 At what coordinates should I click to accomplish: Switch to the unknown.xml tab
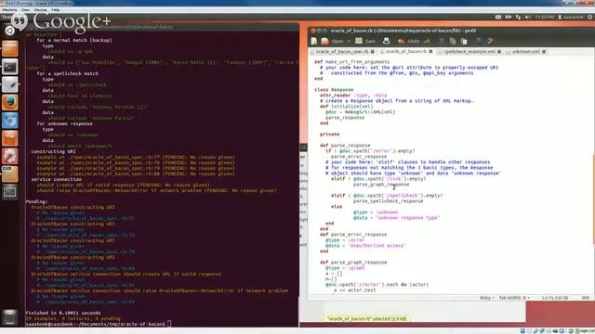526,52
